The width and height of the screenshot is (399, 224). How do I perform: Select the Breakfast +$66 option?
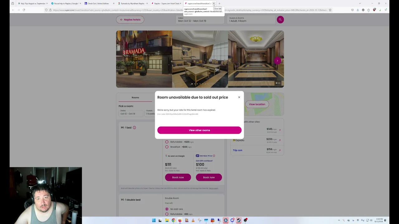click(x=167, y=147)
